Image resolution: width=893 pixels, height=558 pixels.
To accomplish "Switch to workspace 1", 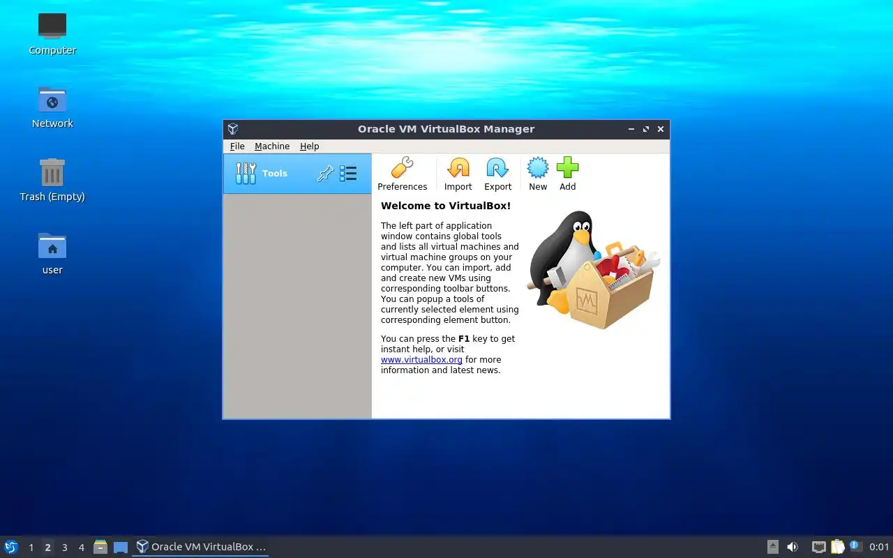I will point(31,548).
